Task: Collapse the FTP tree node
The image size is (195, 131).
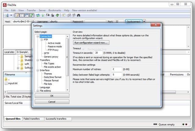Action: [42, 40]
